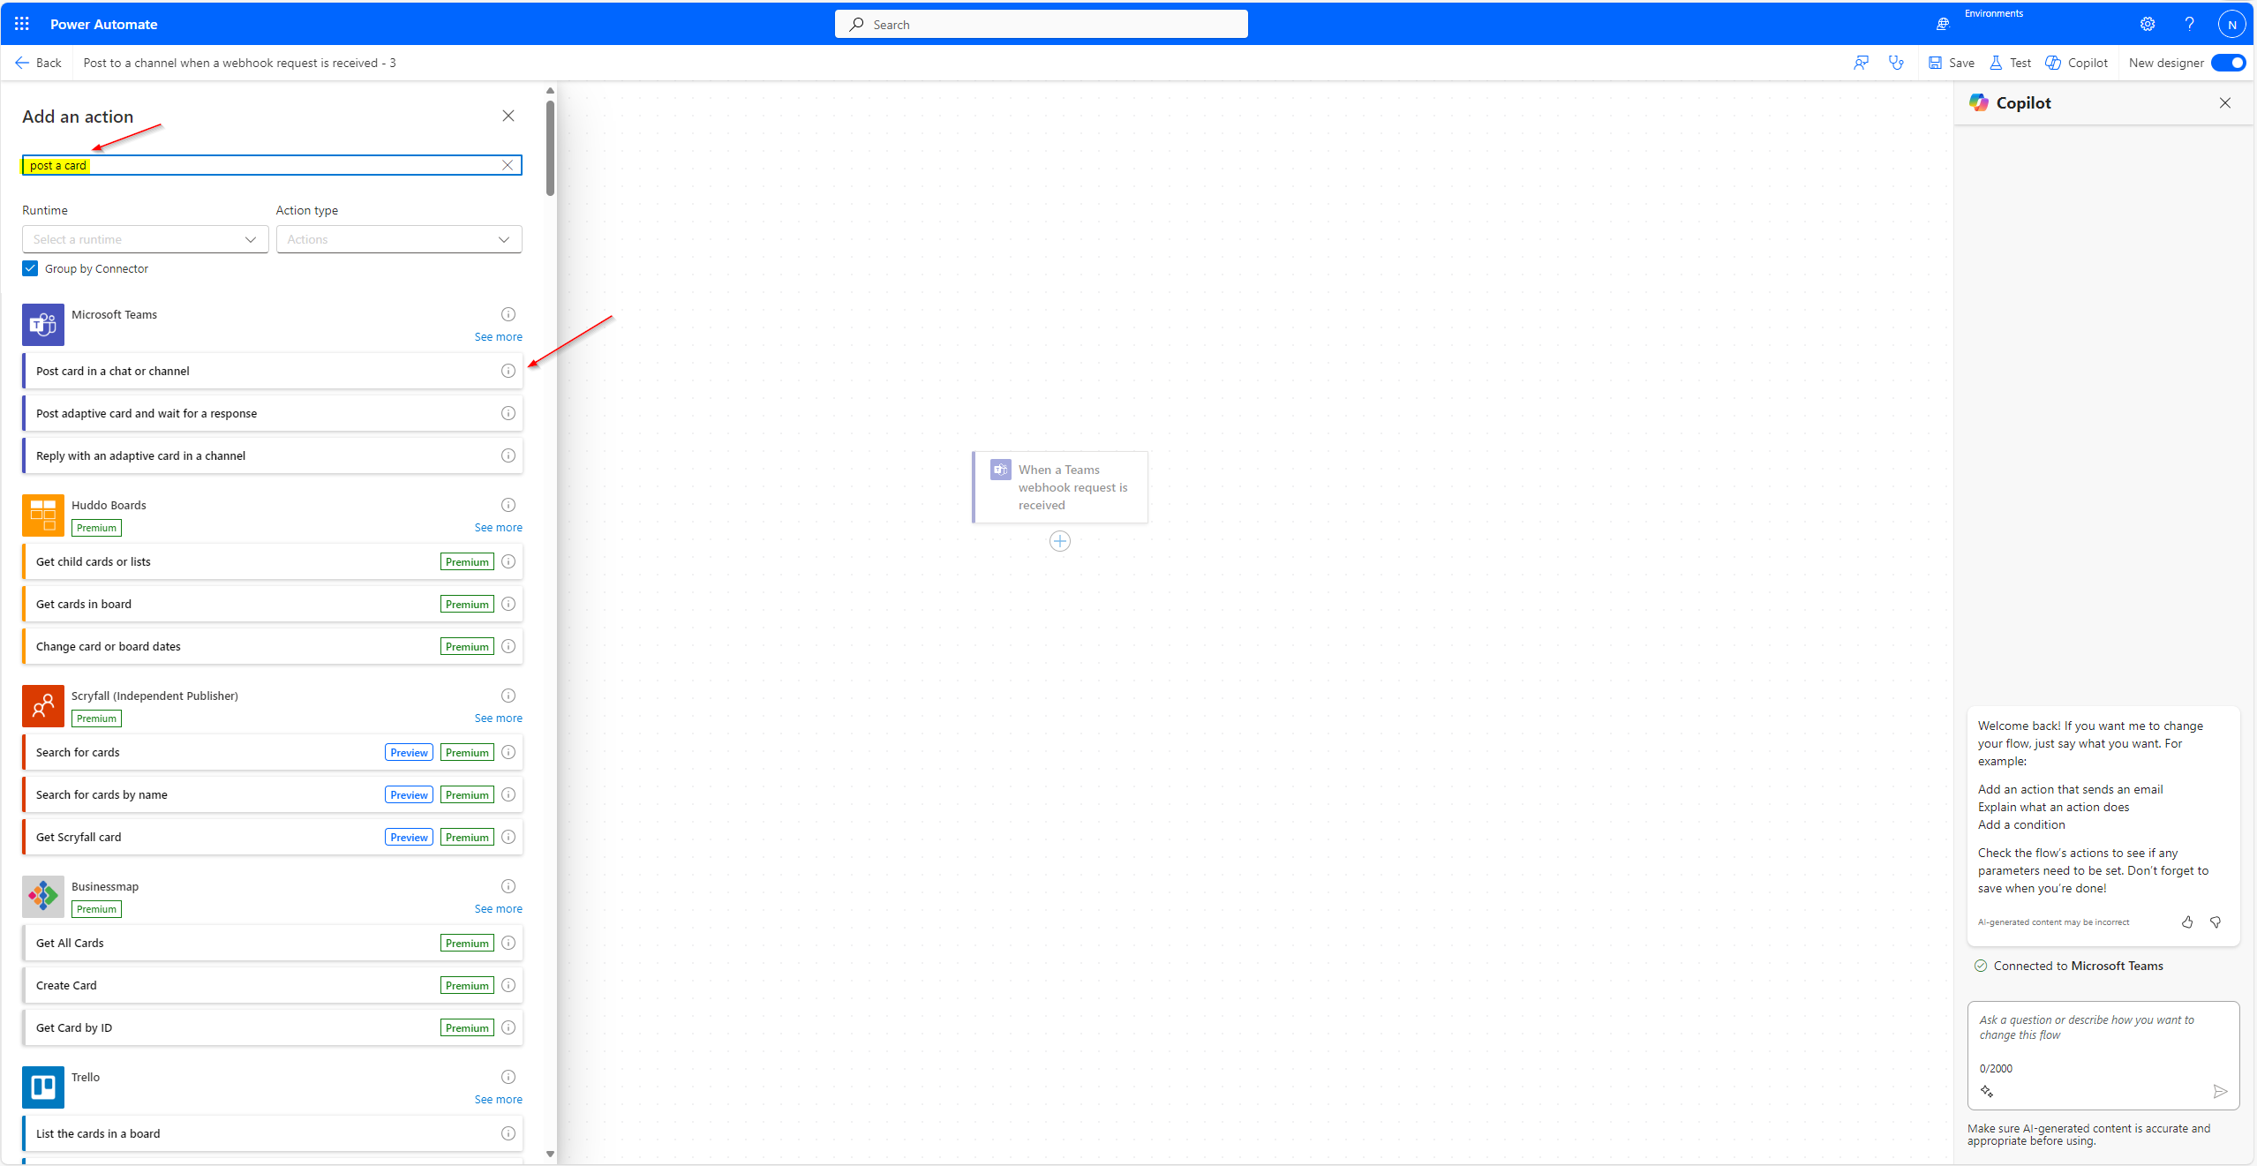Open Copilot from the toolbar

pos(2076,63)
